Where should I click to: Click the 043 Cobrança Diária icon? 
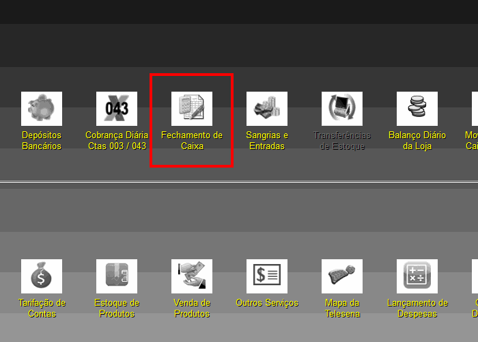(117, 109)
